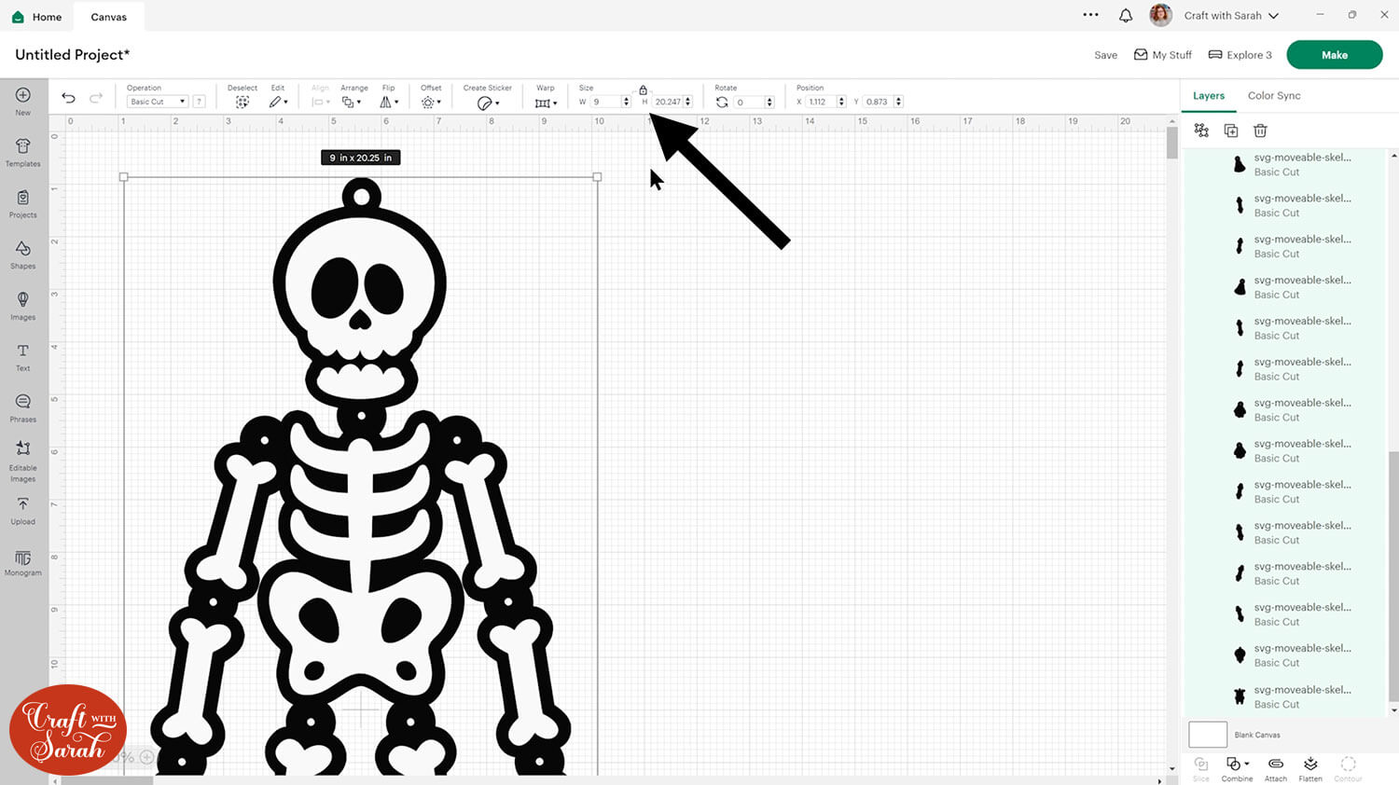Viewport: 1399px width, 785px height.
Task: Open the Images panel
Action: pos(21,304)
